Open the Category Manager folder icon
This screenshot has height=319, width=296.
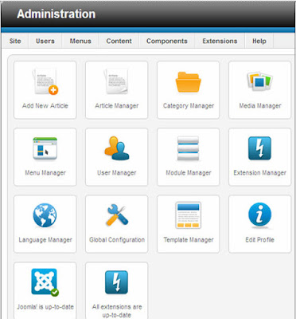tap(189, 82)
